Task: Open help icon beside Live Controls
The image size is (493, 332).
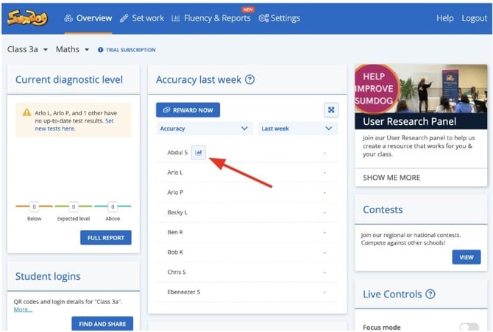Action: coord(430,294)
